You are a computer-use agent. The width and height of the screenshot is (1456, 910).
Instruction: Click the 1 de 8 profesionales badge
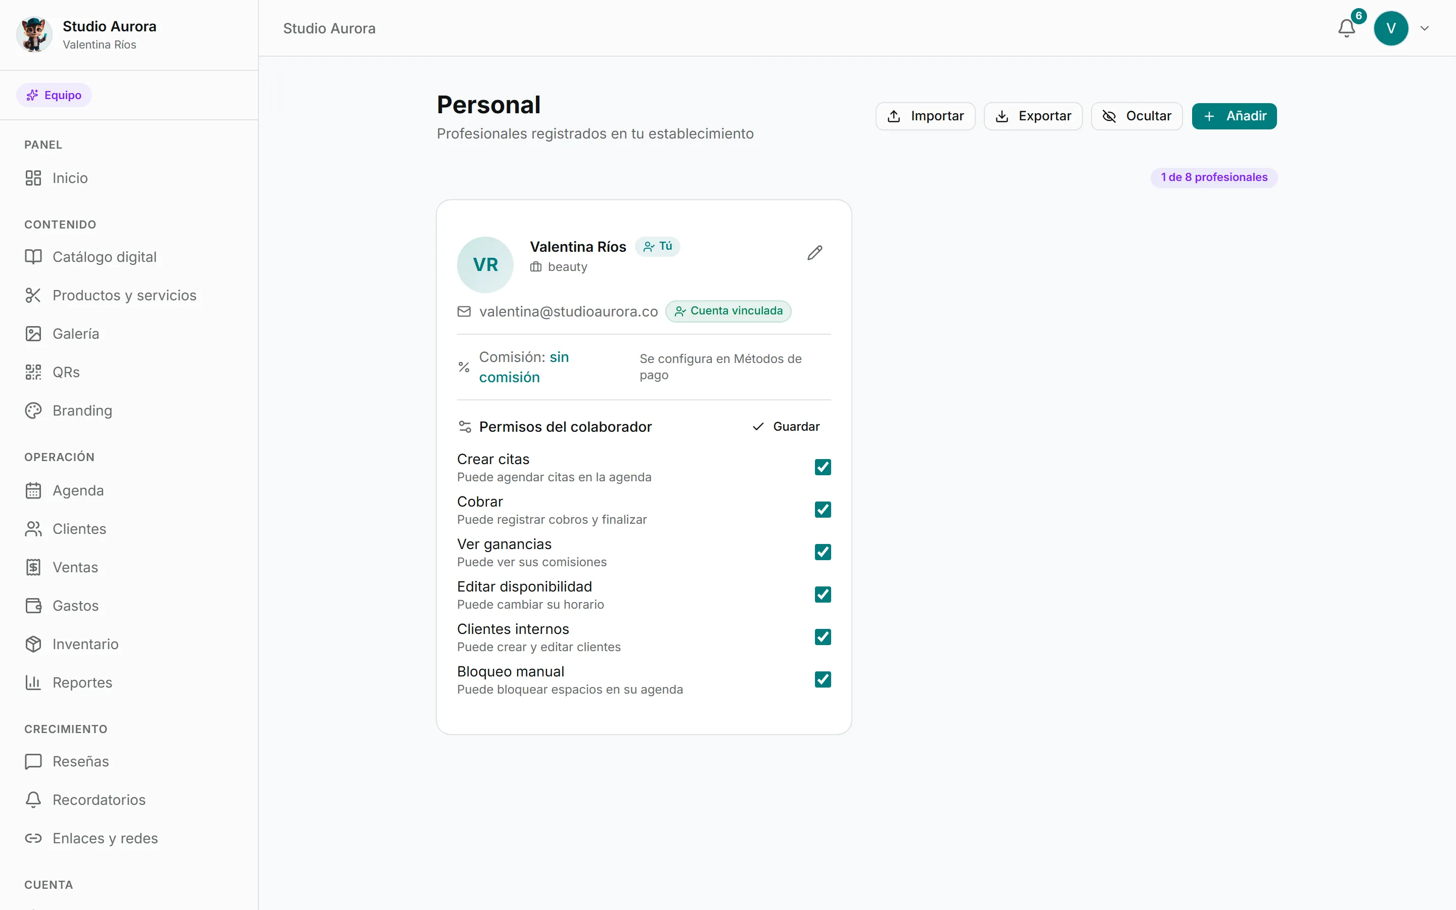pos(1213,177)
